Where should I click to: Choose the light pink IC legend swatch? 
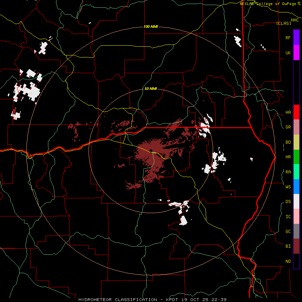[296, 216]
